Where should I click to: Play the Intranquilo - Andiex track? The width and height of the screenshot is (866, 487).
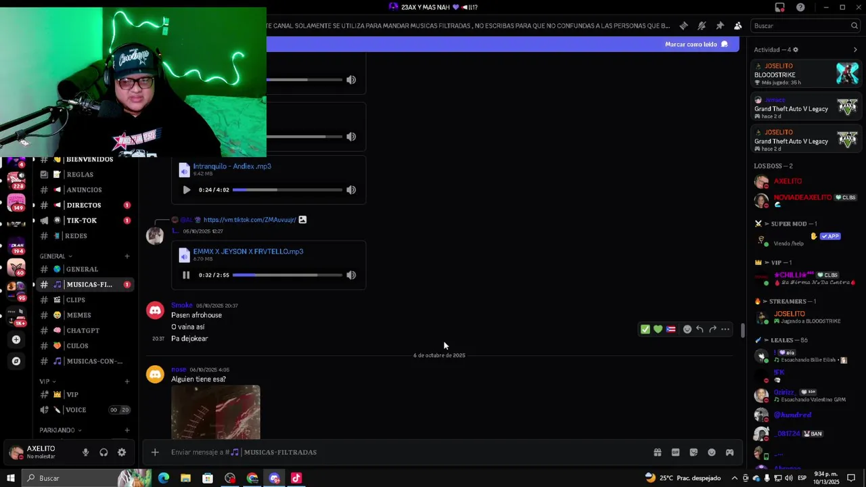(186, 190)
